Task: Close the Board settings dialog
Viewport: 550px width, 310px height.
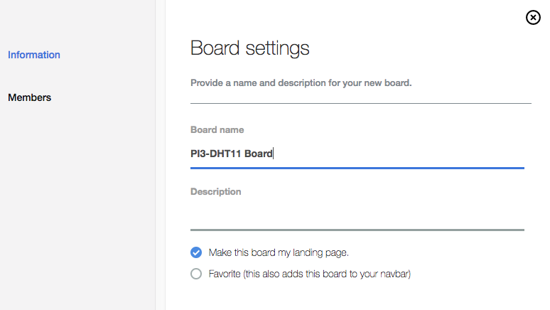Action: click(533, 18)
